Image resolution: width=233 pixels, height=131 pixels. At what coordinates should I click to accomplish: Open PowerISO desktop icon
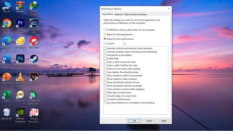point(20,96)
